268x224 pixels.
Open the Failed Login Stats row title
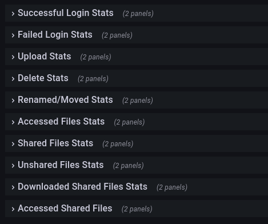point(55,35)
